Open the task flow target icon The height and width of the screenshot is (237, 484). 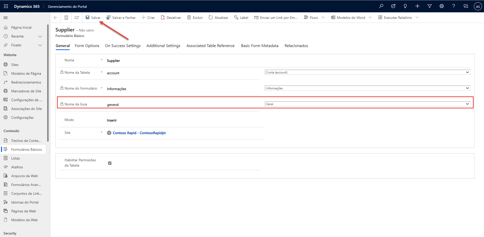tap(393, 6)
